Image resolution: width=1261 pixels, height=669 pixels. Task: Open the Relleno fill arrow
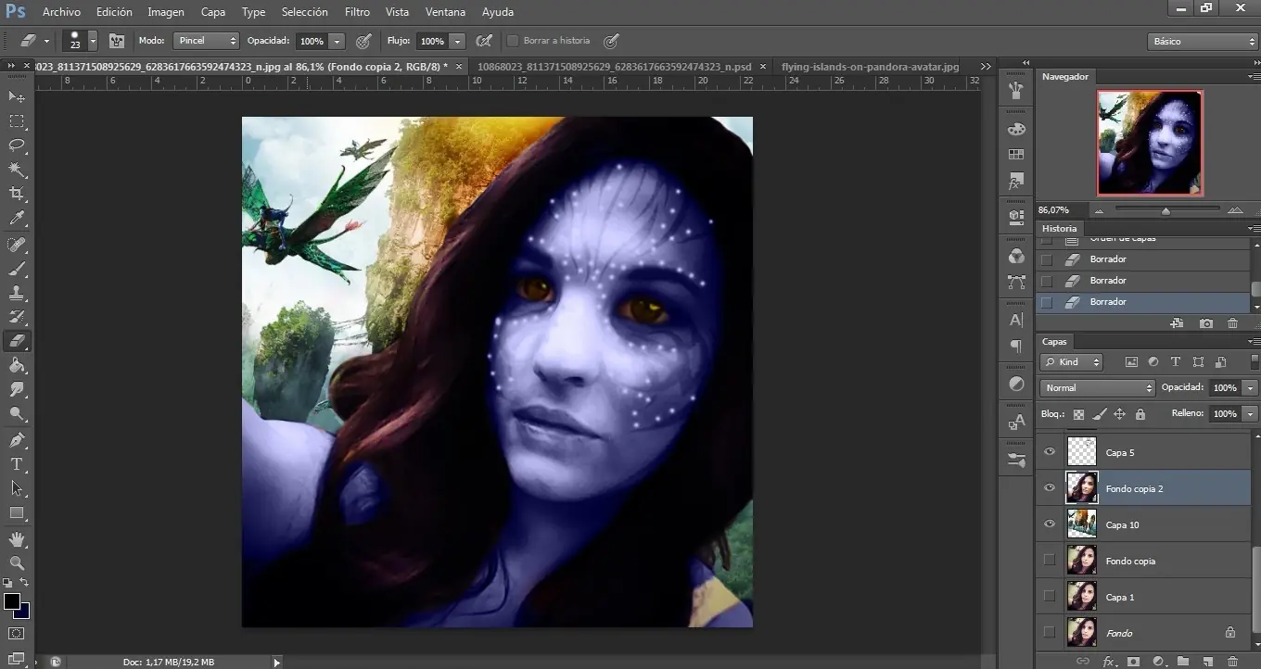pyautogui.click(x=1251, y=413)
